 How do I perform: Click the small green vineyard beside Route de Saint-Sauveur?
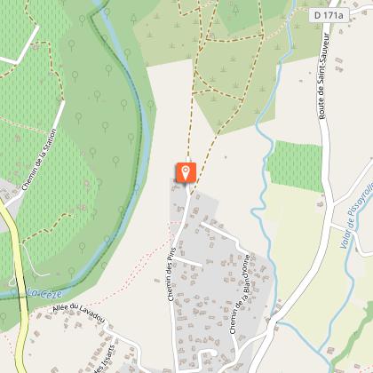click(297, 166)
